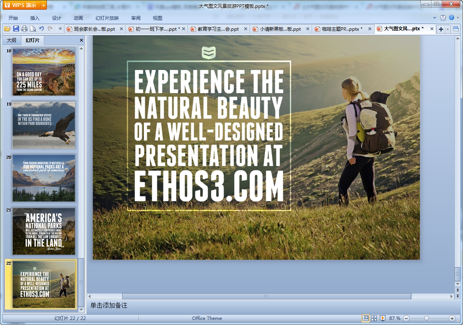
Task: Click the logo icon above the slide title
Action: coord(209,52)
